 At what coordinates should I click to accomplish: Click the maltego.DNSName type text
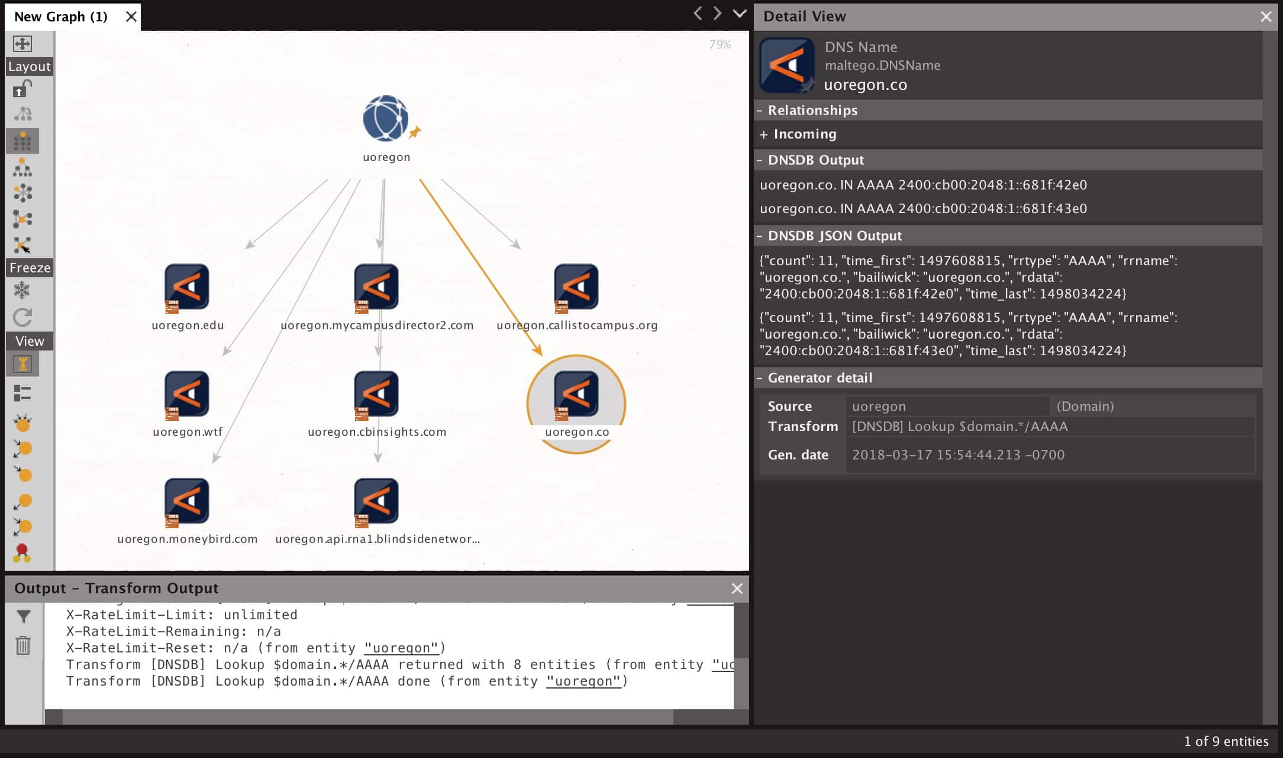coord(882,66)
